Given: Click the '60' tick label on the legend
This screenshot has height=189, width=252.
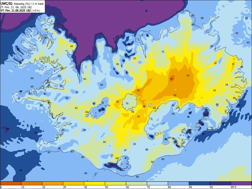Looking at the screenshot, I should pos(128,187).
